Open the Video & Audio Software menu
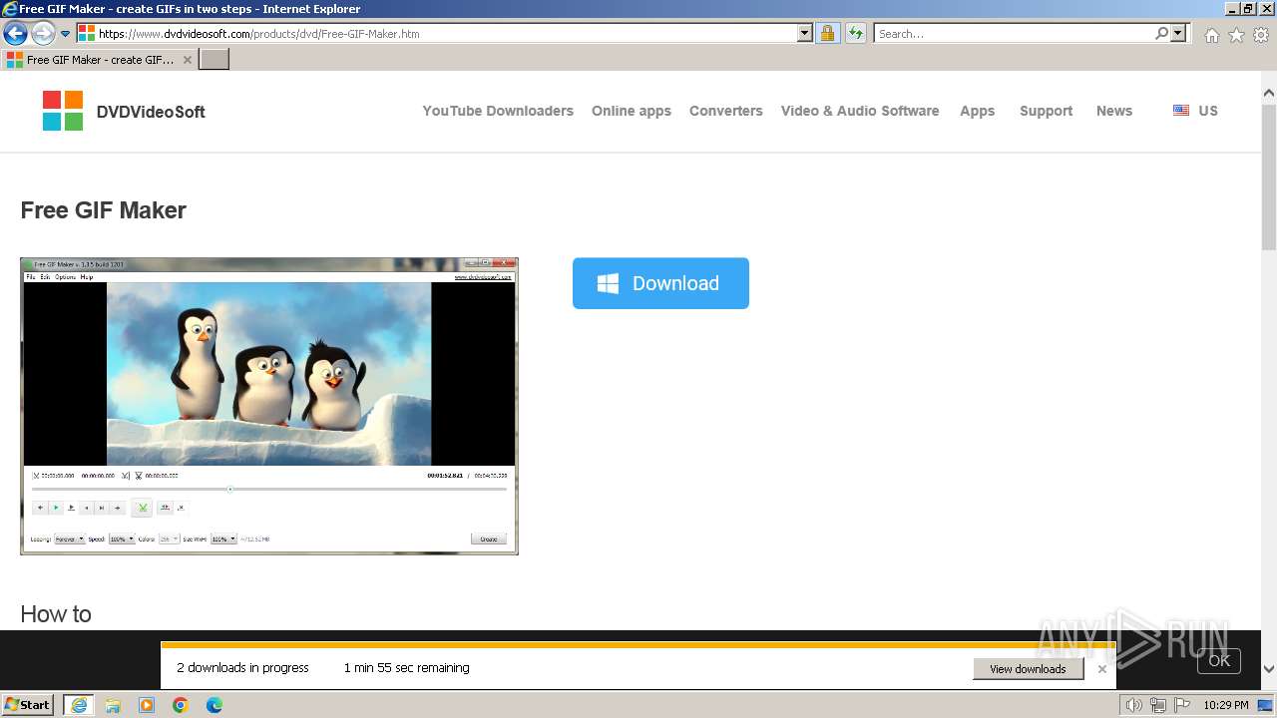This screenshot has width=1277, height=718. tap(860, 111)
